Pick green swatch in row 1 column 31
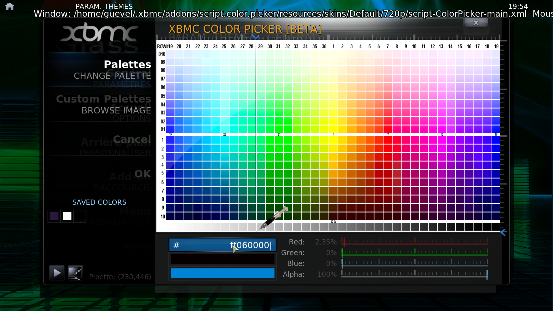Viewport: 553px width, 311px height. click(x=279, y=140)
